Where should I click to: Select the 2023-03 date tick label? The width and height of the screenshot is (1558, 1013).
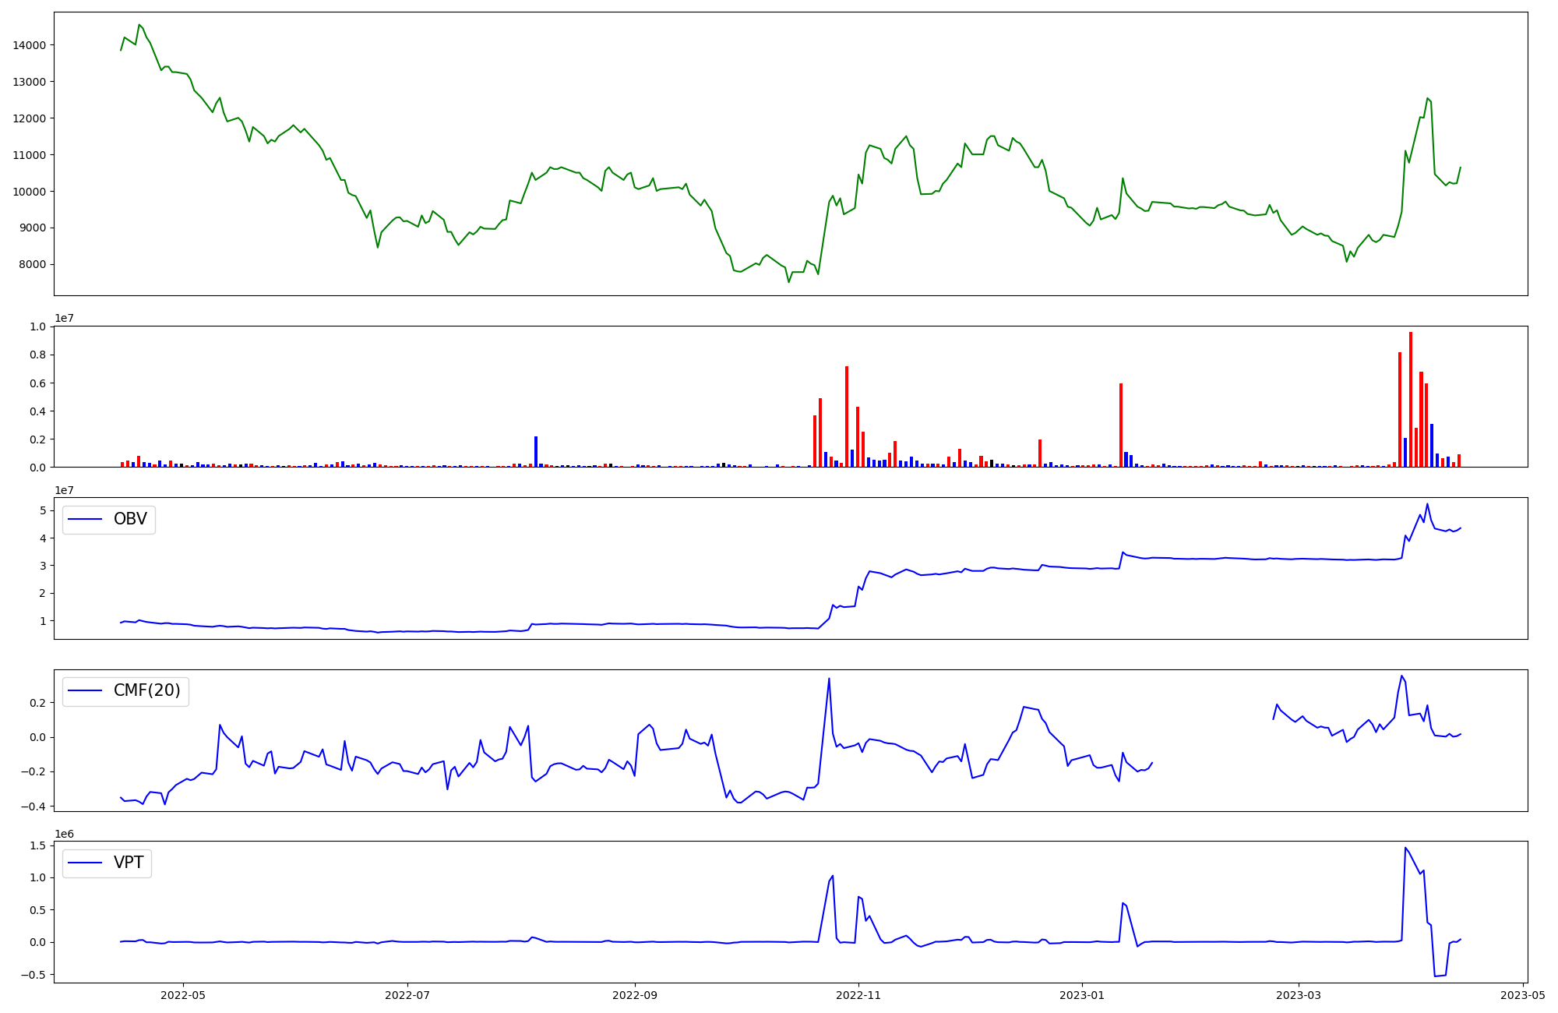click(x=1299, y=995)
